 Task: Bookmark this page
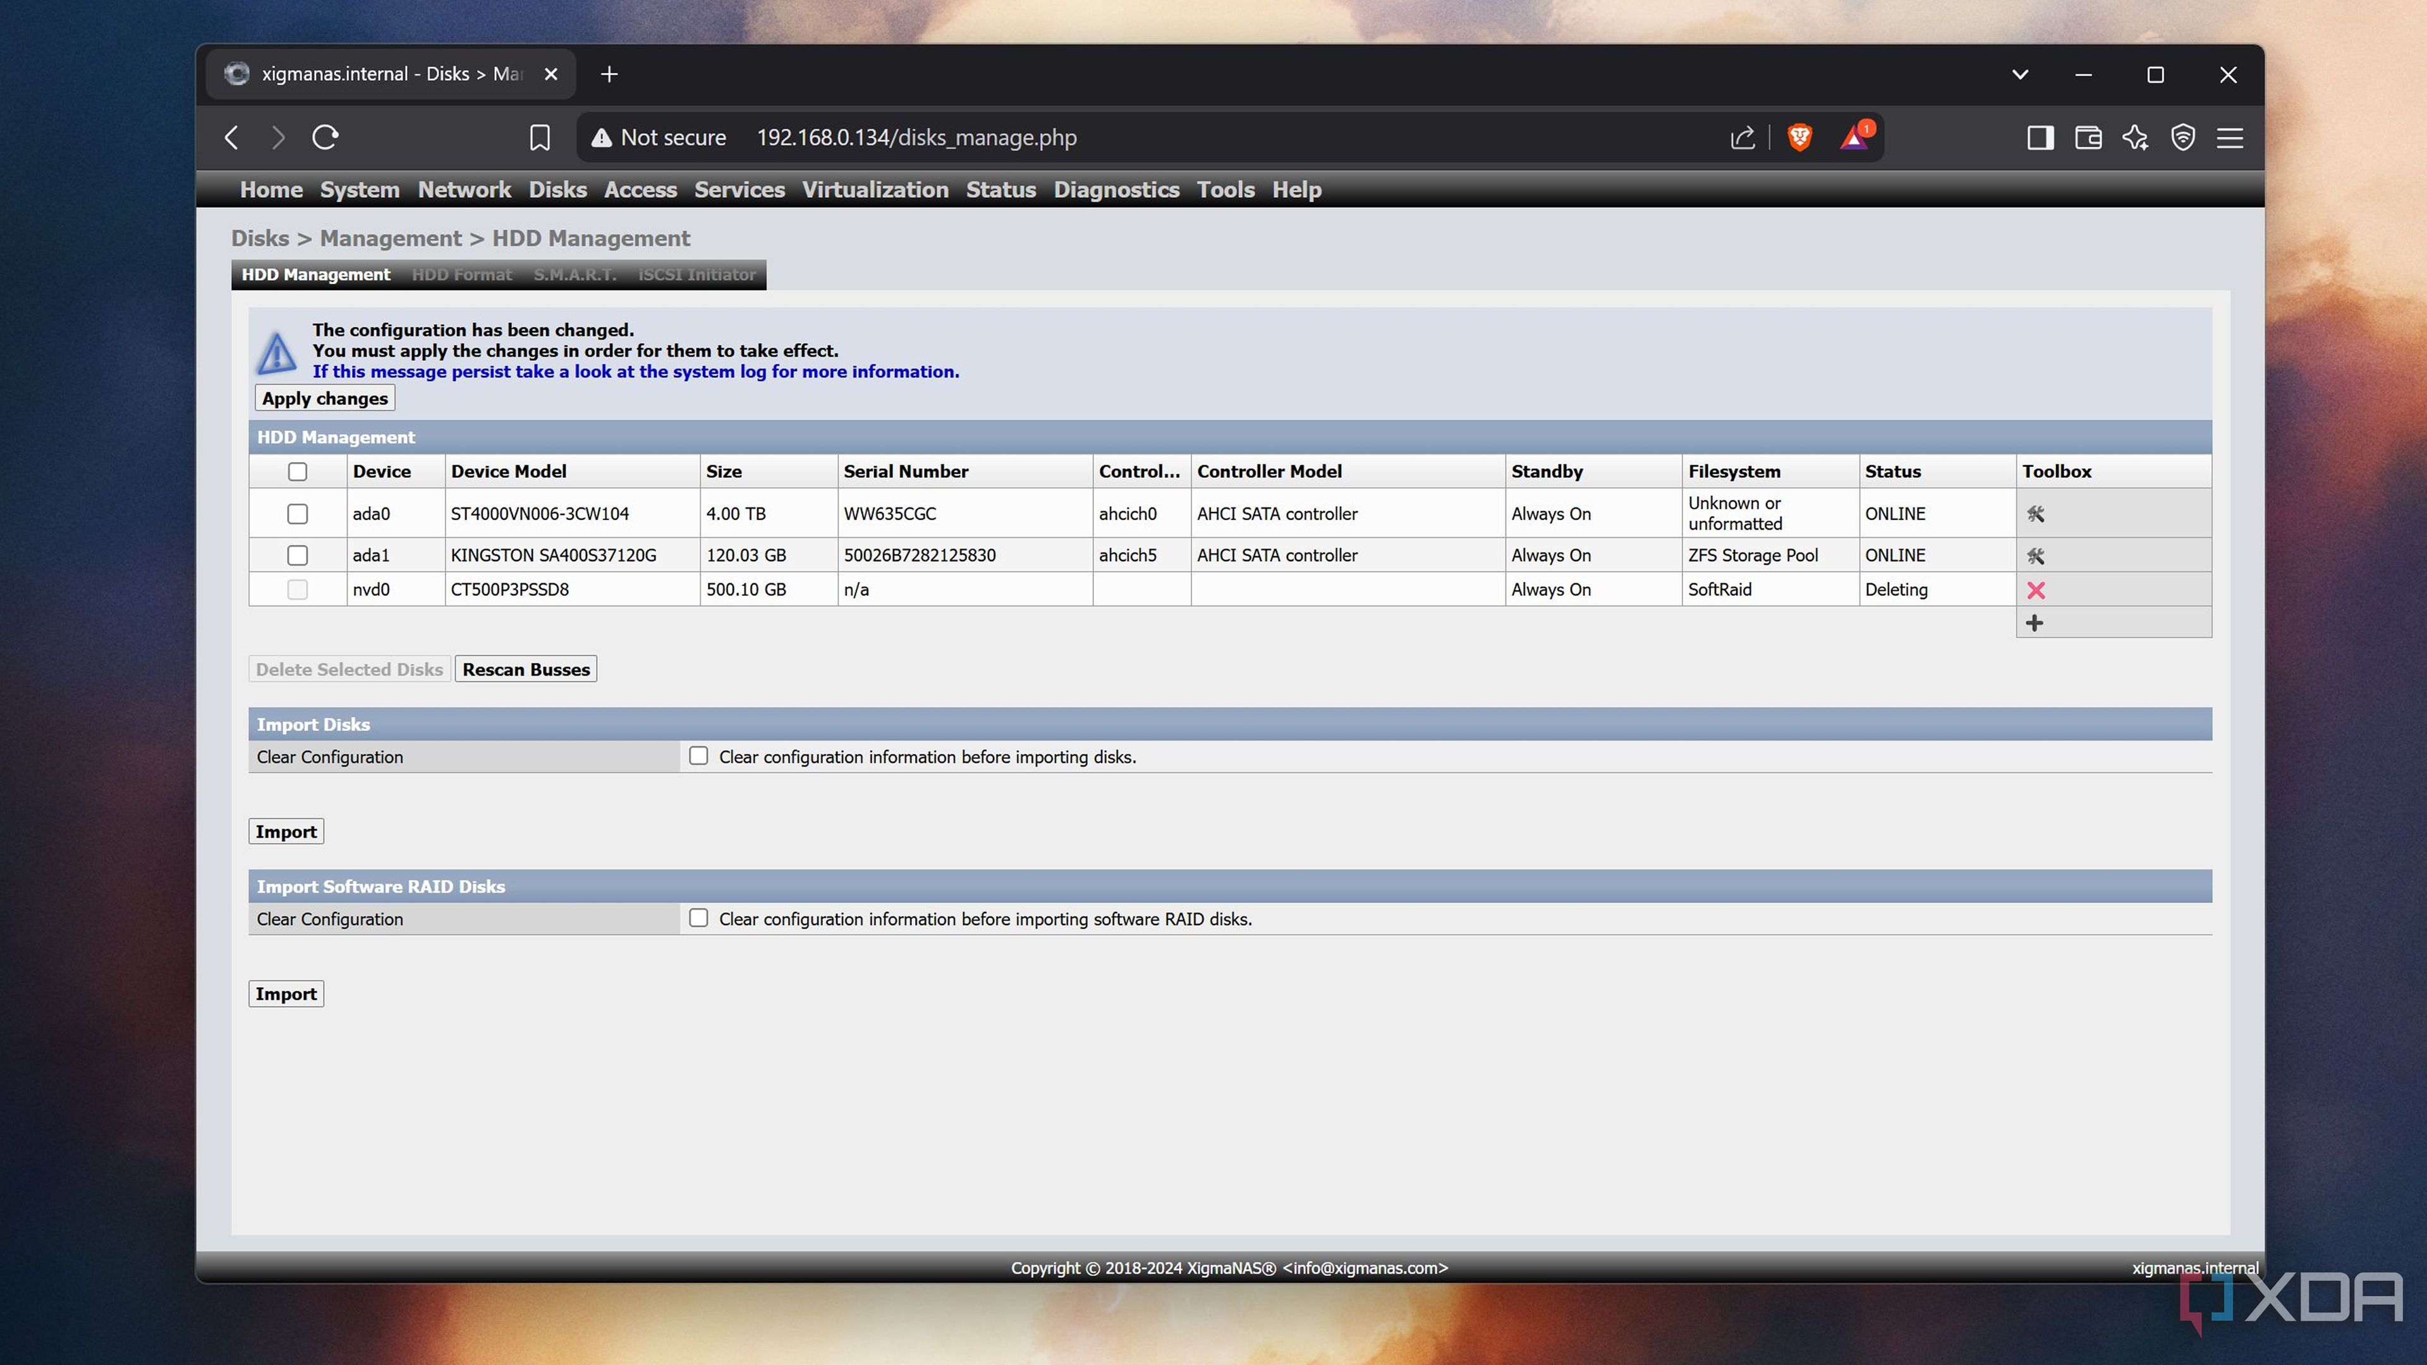tap(539, 138)
